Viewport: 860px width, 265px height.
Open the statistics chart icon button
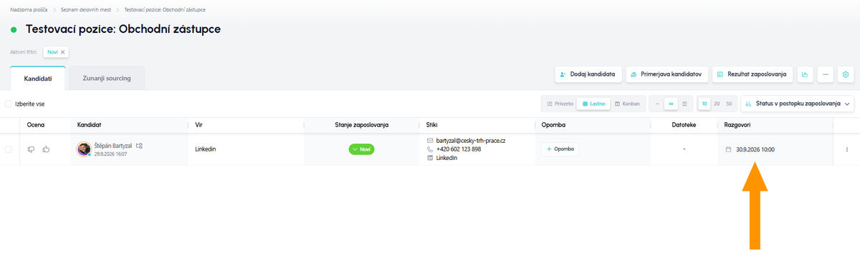(x=805, y=74)
